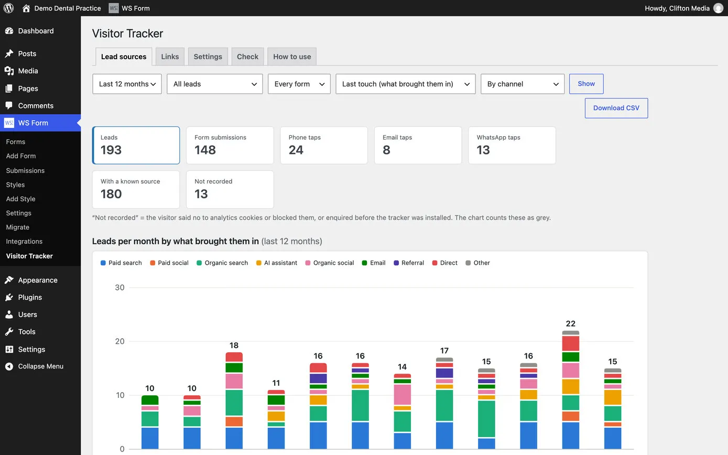This screenshot has width=728, height=455.
Task: Open the How to use tab
Action: pyautogui.click(x=292, y=57)
